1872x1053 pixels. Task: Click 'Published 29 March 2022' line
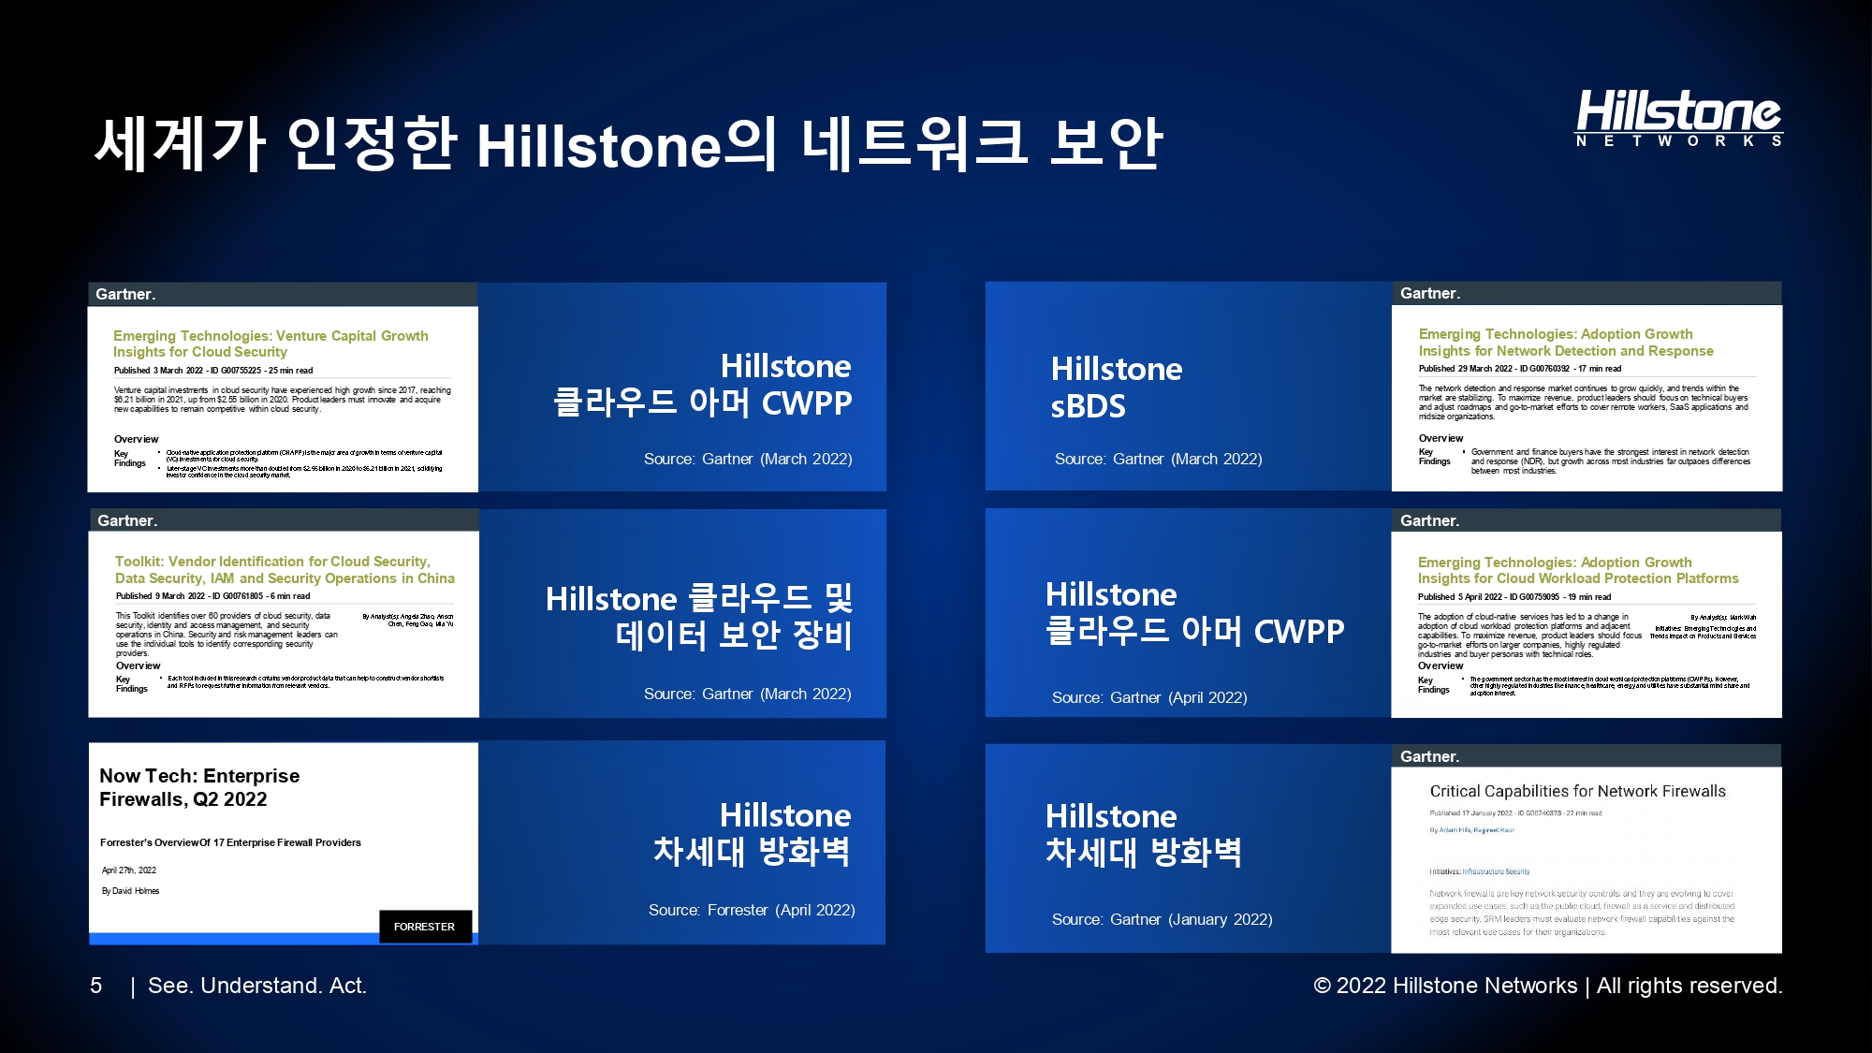point(1520,369)
